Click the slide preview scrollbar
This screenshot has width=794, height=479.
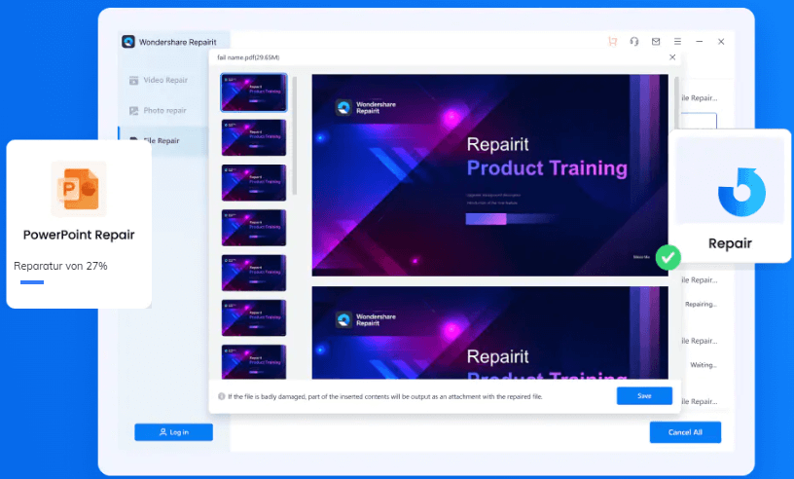pyautogui.click(x=676, y=104)
